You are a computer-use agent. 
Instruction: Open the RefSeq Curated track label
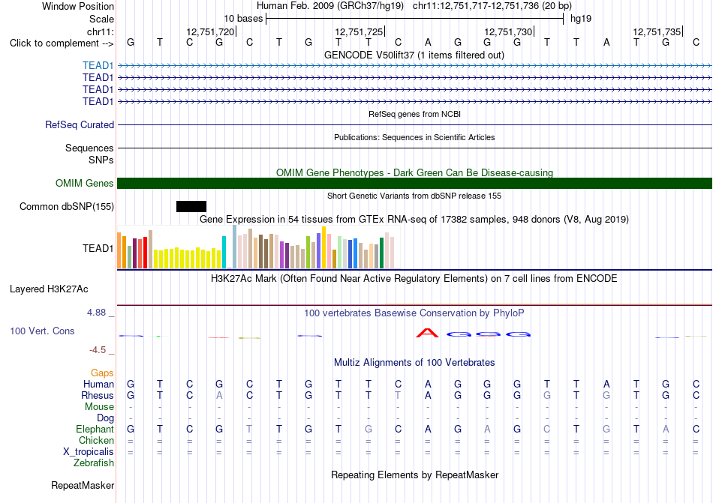point(80,125)
